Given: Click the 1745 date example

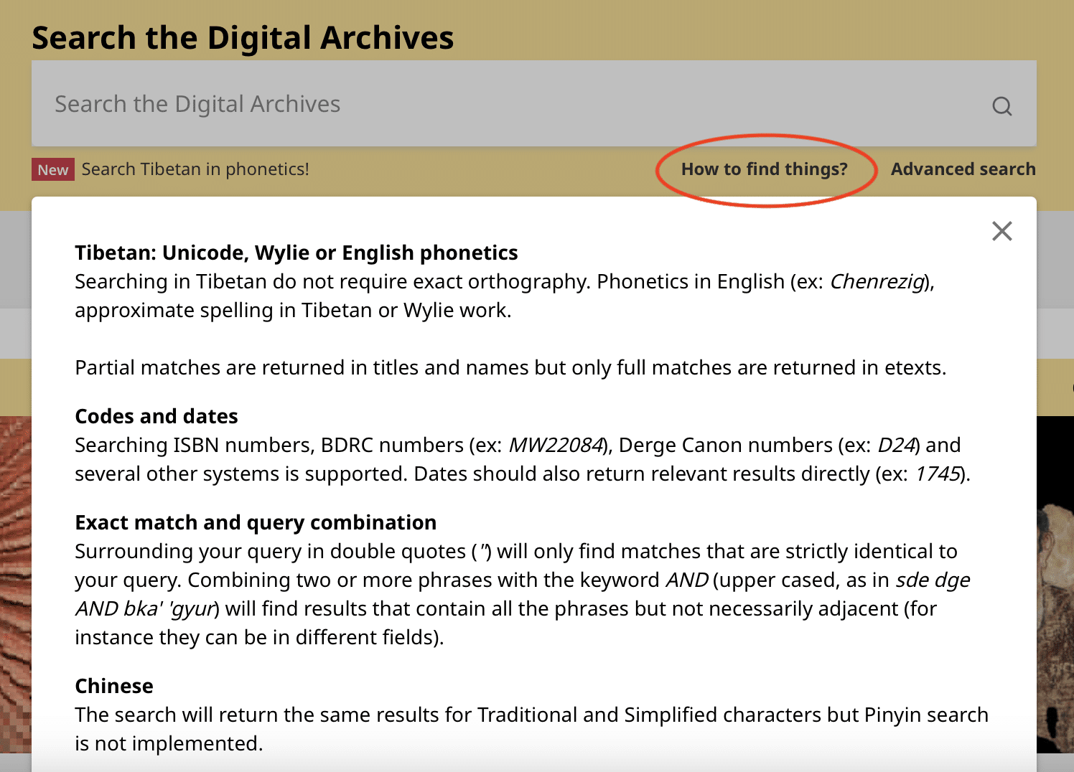Looking at the screenshot, I should pyautogui.click(x=938, y=474).
